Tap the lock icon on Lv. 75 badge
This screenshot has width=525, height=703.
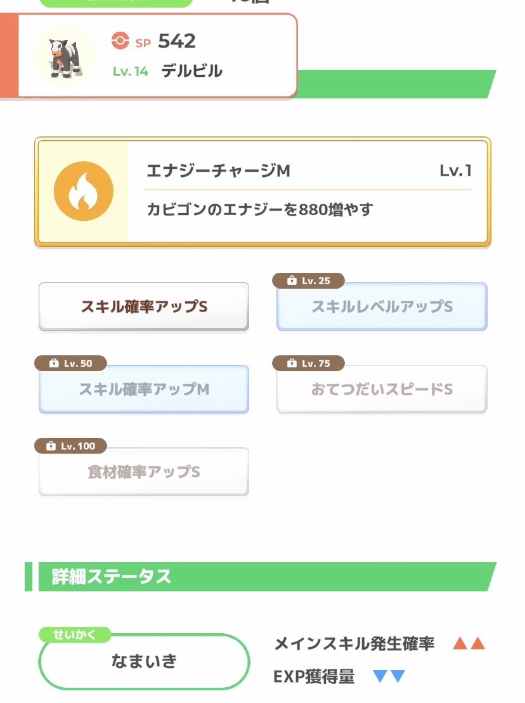click(292, 363)
